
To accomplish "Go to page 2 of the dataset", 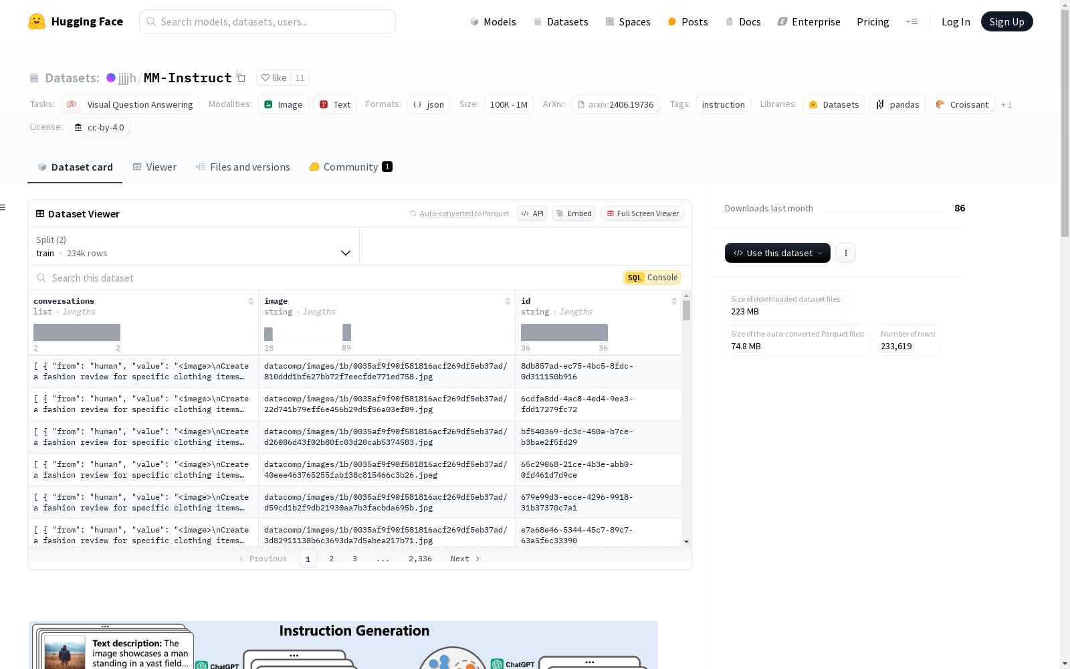I will 331,559.
